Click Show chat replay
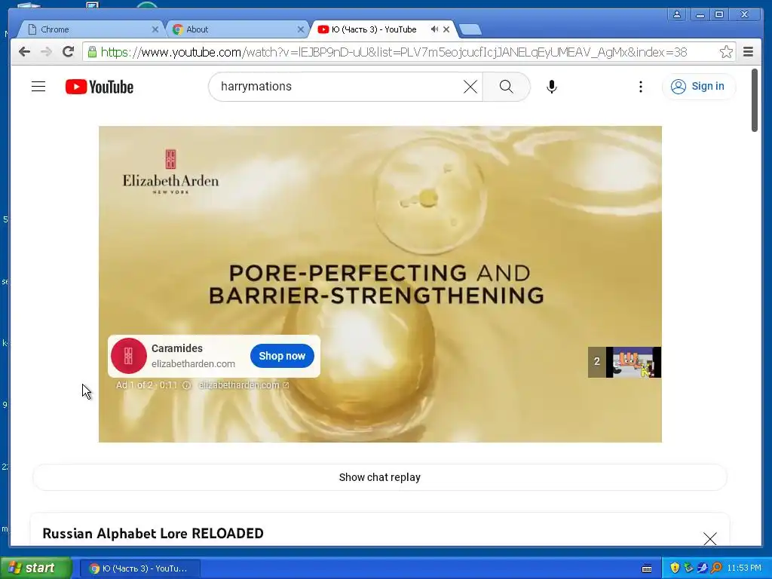The width and height of the screenshot is (772, 579). (380, 477)
